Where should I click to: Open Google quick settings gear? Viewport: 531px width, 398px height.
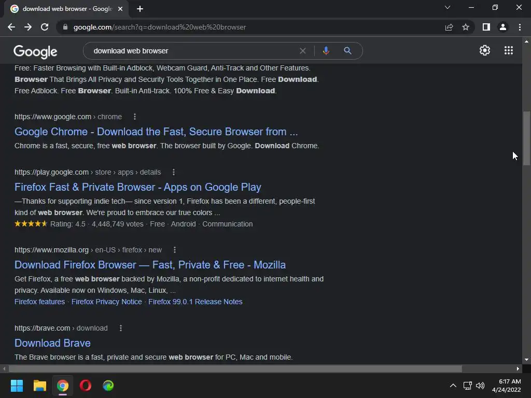[x=485, y=50]
